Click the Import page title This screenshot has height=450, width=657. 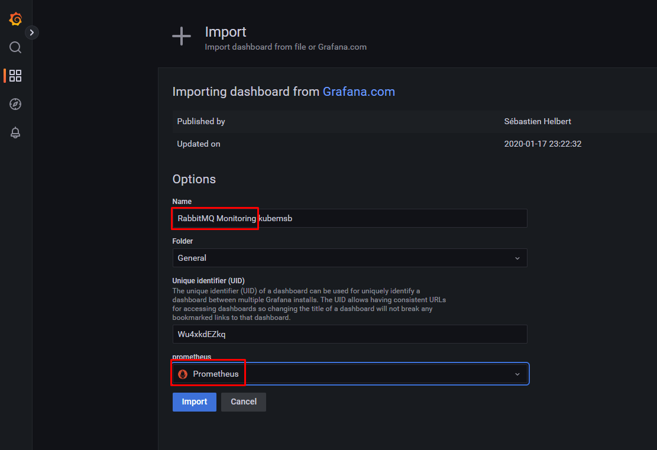point(225,32)
